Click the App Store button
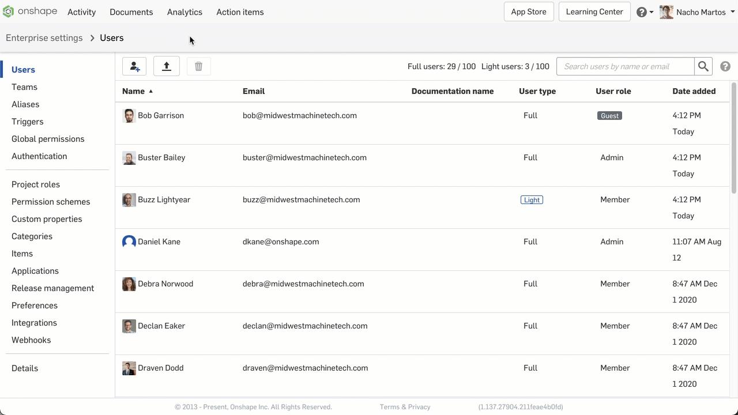This screenshot has height=415, width=738. point(528,12)
